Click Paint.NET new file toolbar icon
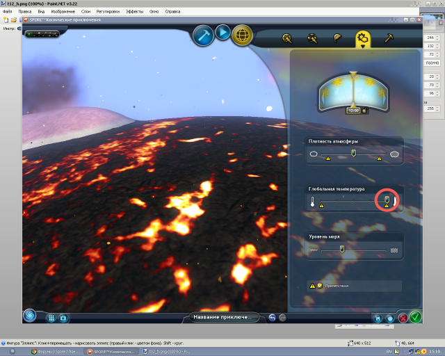445x356 pixels. [6, 20]
